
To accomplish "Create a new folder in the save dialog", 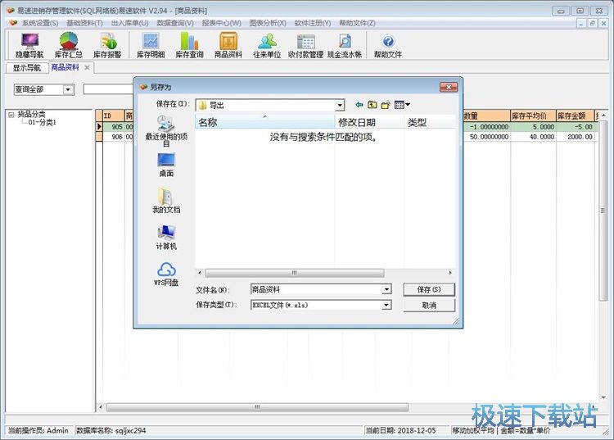I will click(386, 105).
